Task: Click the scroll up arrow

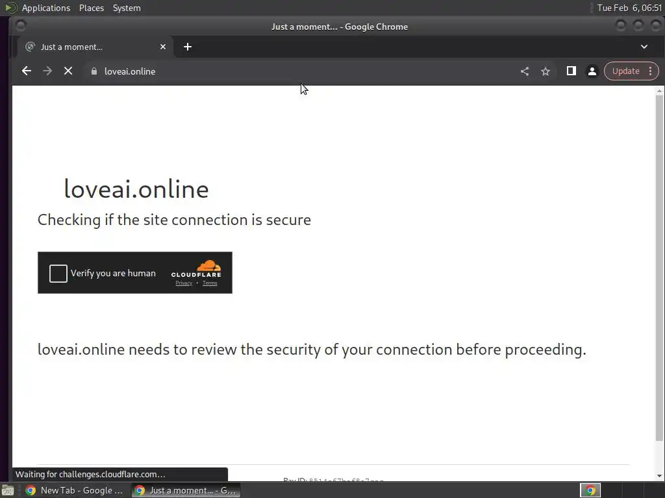Action: 659,90
